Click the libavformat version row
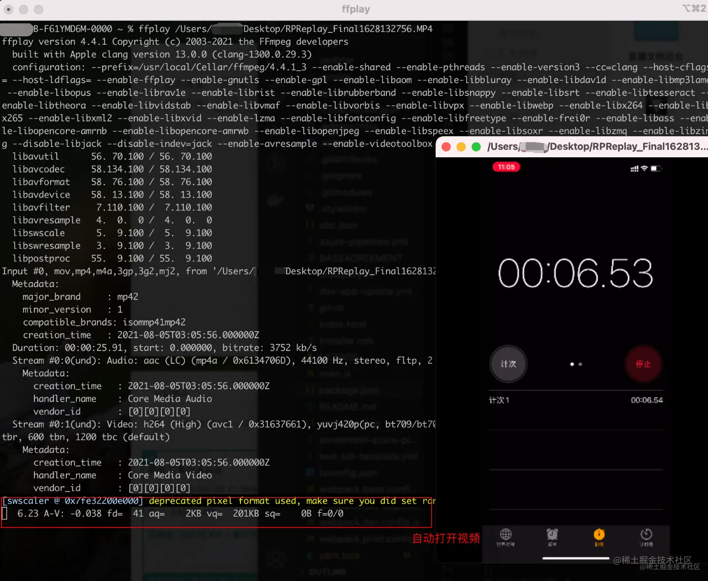Screen dimensions: 708x581 (112, 182)
